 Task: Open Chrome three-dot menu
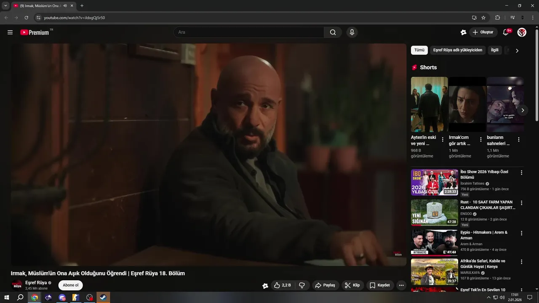532,18
